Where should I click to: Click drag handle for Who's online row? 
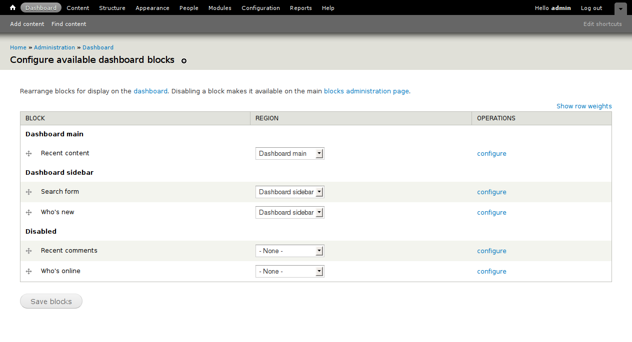click(29, 272)
